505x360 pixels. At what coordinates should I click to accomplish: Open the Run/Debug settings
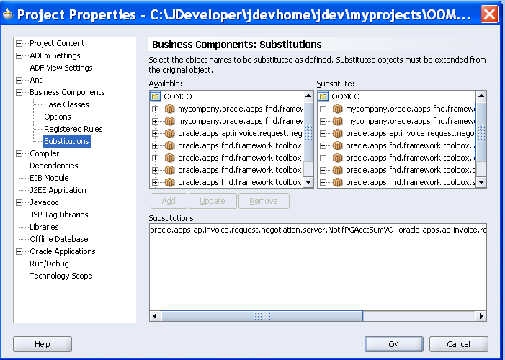tap(49, 264)
